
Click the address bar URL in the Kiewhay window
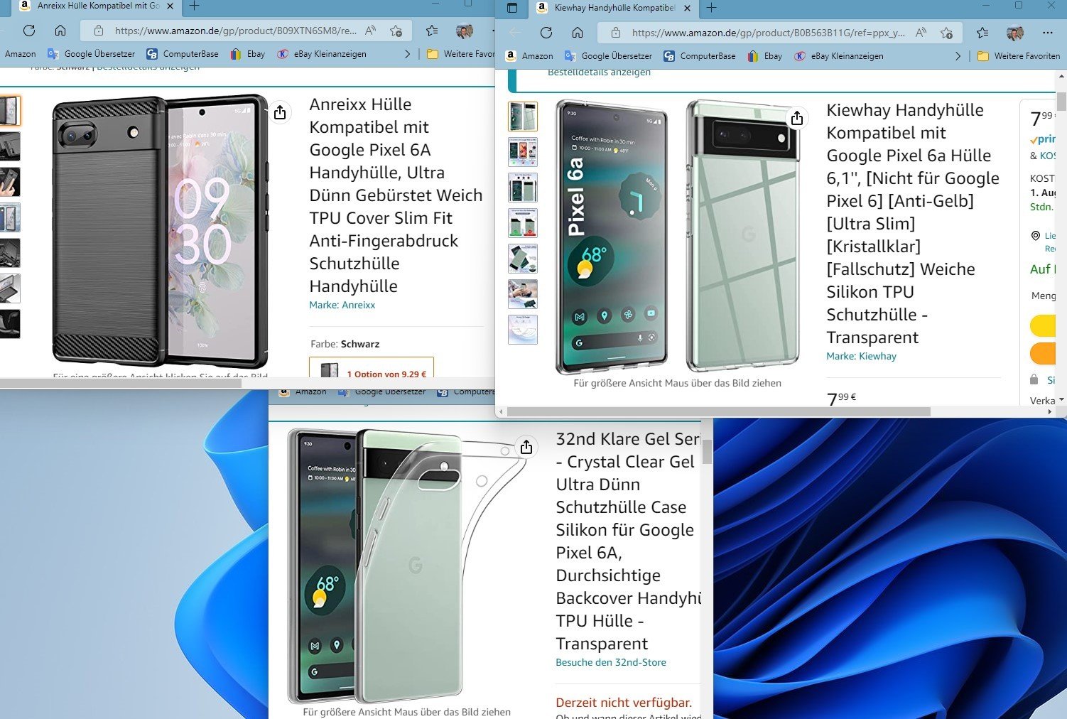(x=769, y=33)
